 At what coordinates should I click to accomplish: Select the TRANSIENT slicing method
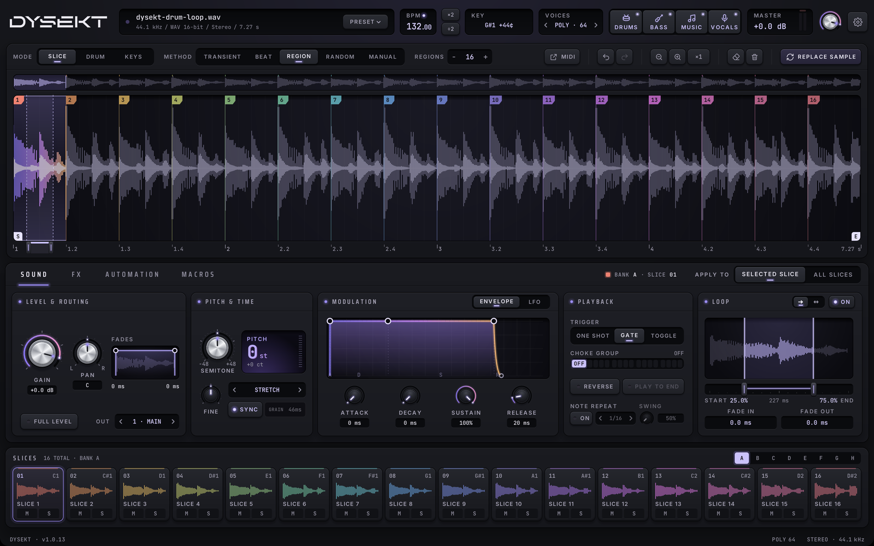click(x=222, y=57)
